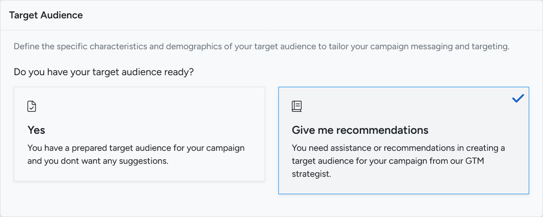Click "Do you have your target audience ready?" question

(104, 72)
